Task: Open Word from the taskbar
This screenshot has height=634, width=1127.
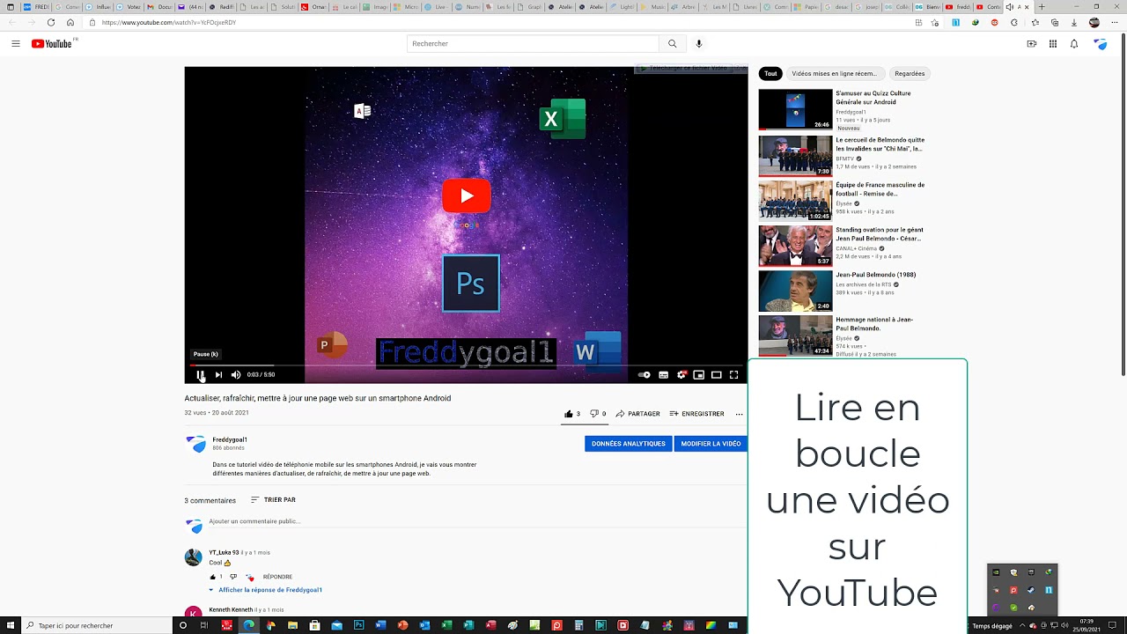Action: pos(380,625)
